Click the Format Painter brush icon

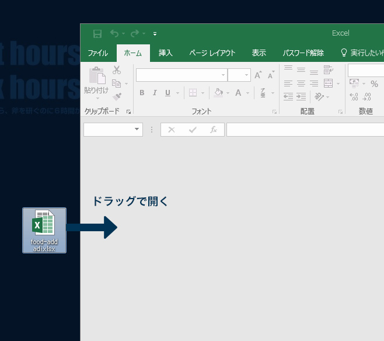[x=117, y=97]
